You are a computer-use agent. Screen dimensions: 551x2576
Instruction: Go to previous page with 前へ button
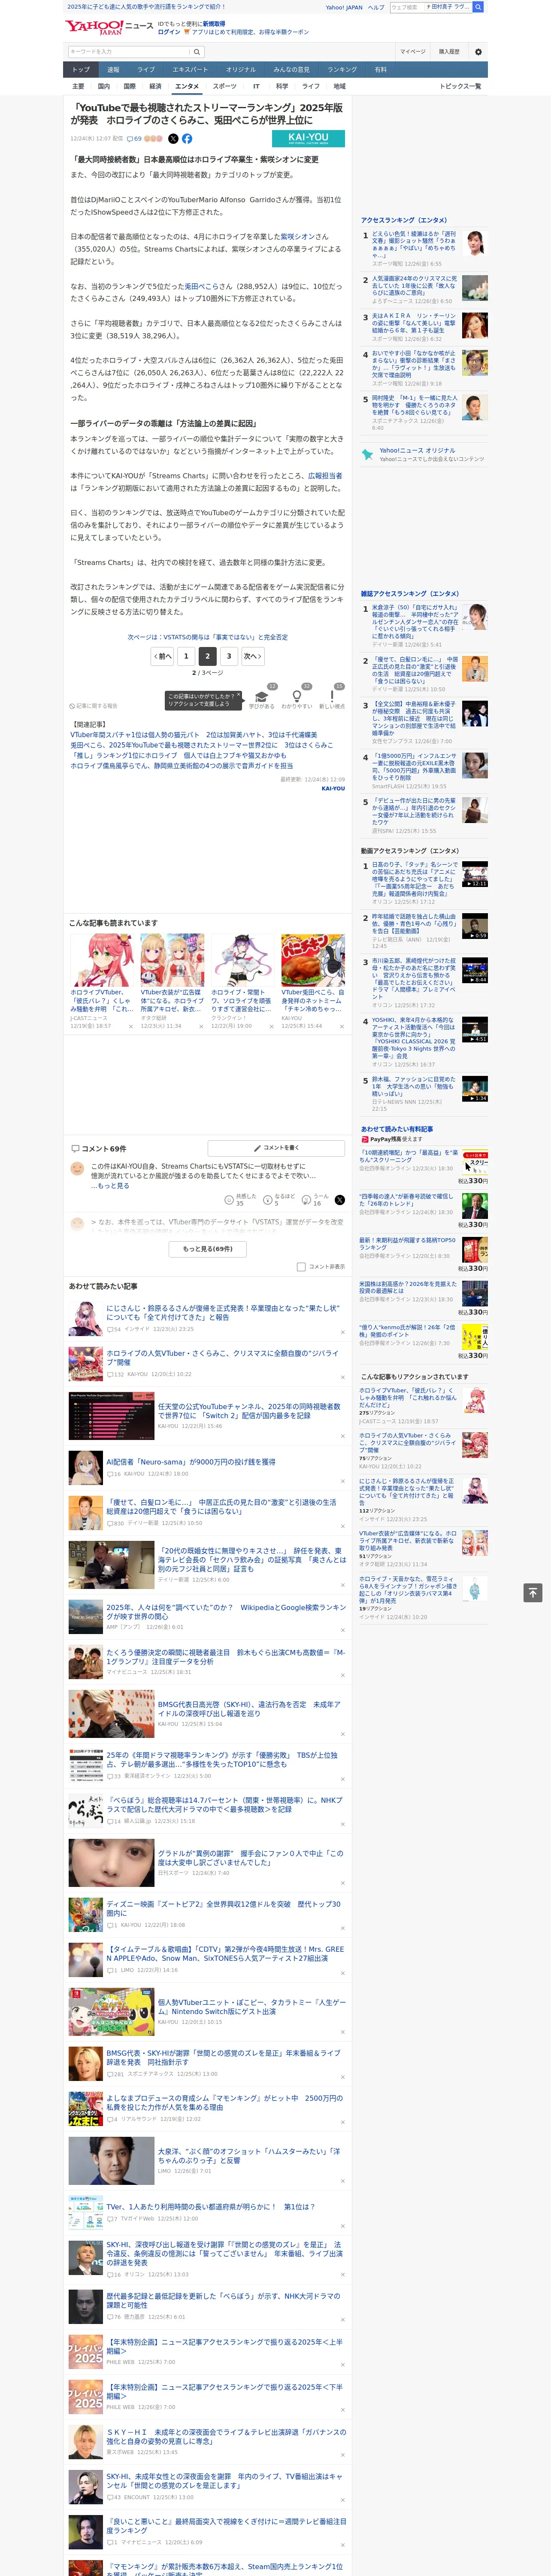163,656
